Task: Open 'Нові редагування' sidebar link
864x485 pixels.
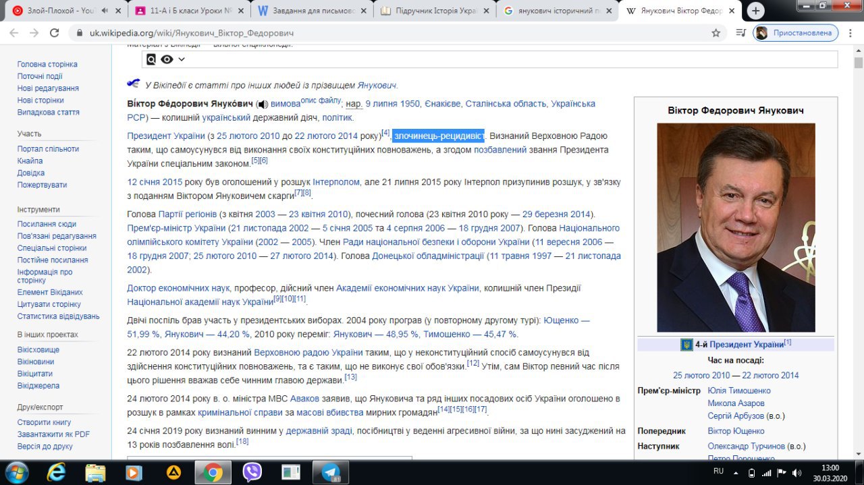Action: click(x=48, y=88)
